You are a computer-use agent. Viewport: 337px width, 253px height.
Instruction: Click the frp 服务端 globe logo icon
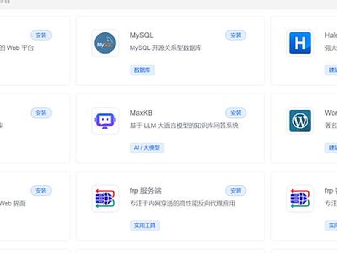105,198
